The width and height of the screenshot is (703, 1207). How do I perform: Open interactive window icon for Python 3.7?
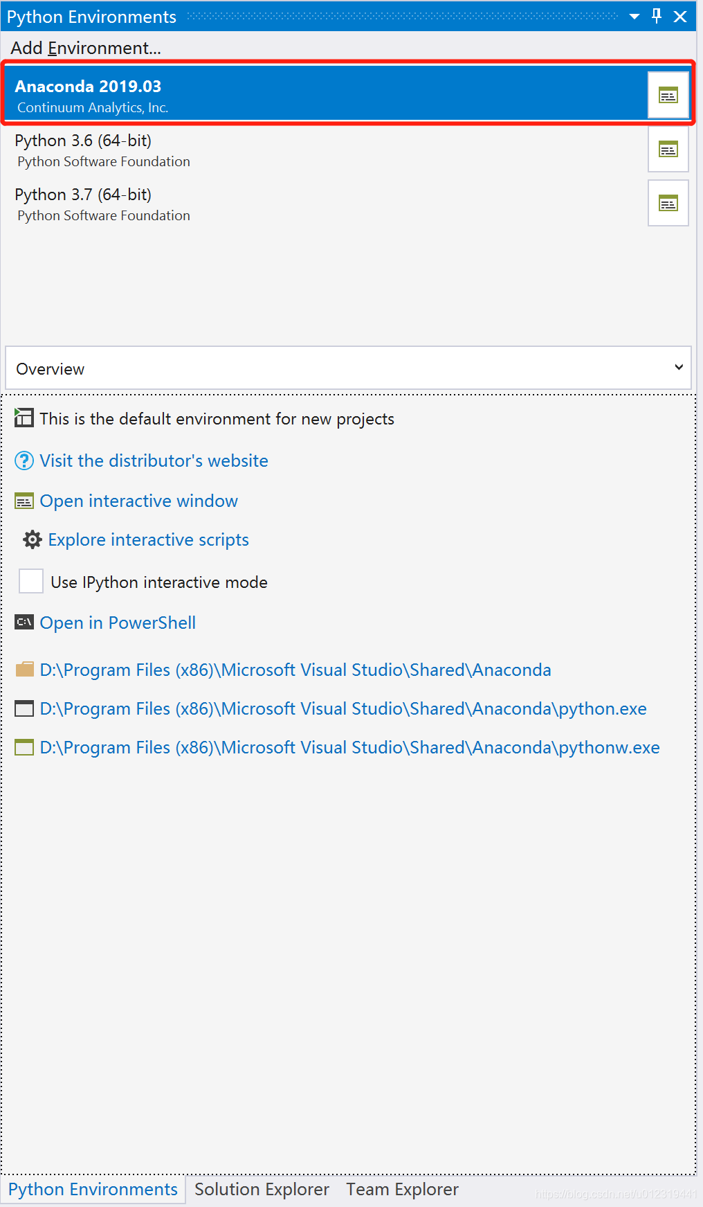[668, 204]
